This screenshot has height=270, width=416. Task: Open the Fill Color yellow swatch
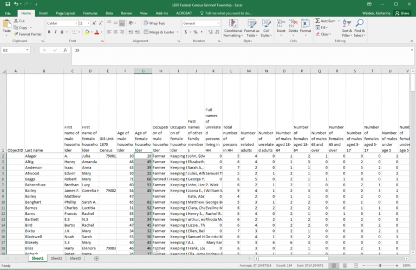pyautogui.click(x=87, y=32)
